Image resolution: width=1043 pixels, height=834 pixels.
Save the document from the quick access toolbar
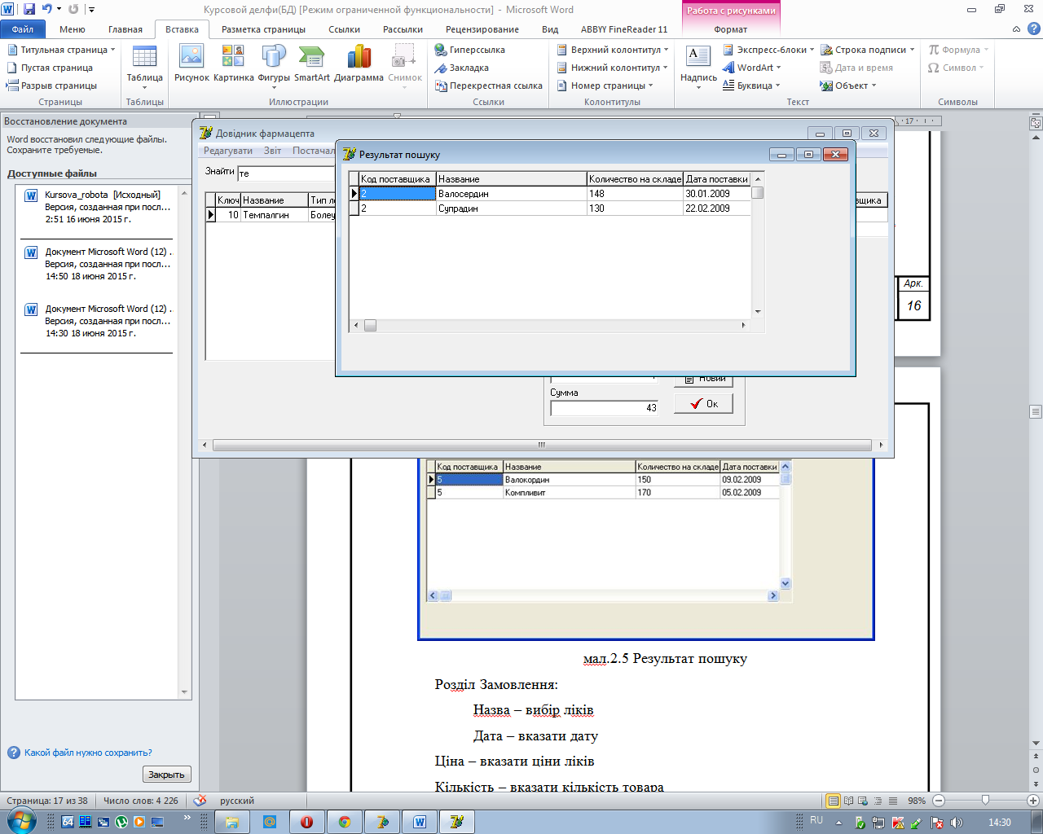(x=29, y=10)
